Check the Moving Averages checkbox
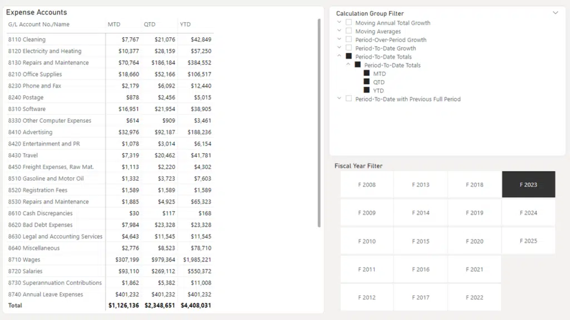Viewport: 570px width, 320px height. 349,31
